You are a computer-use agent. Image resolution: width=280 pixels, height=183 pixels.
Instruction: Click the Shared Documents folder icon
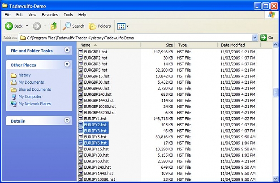point(13,90)
